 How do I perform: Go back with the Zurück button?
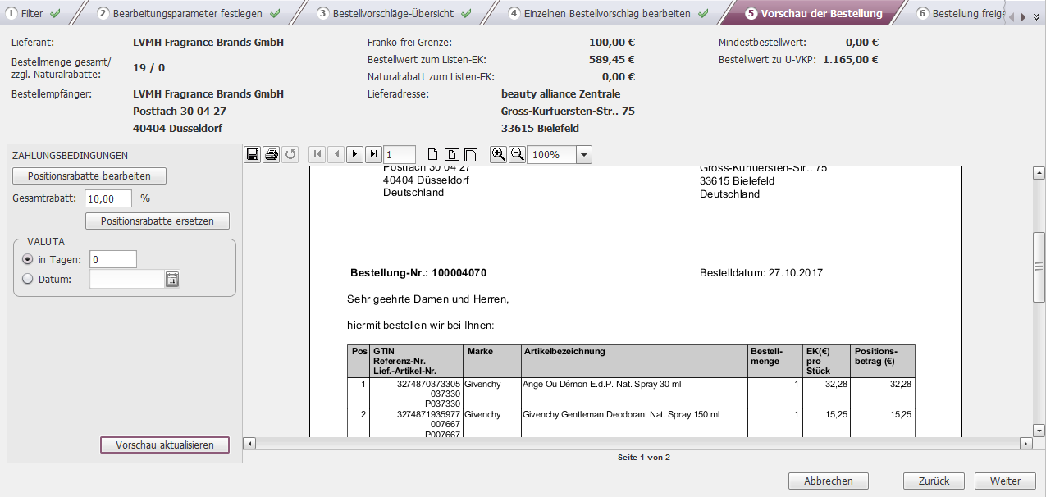[934, 481]
